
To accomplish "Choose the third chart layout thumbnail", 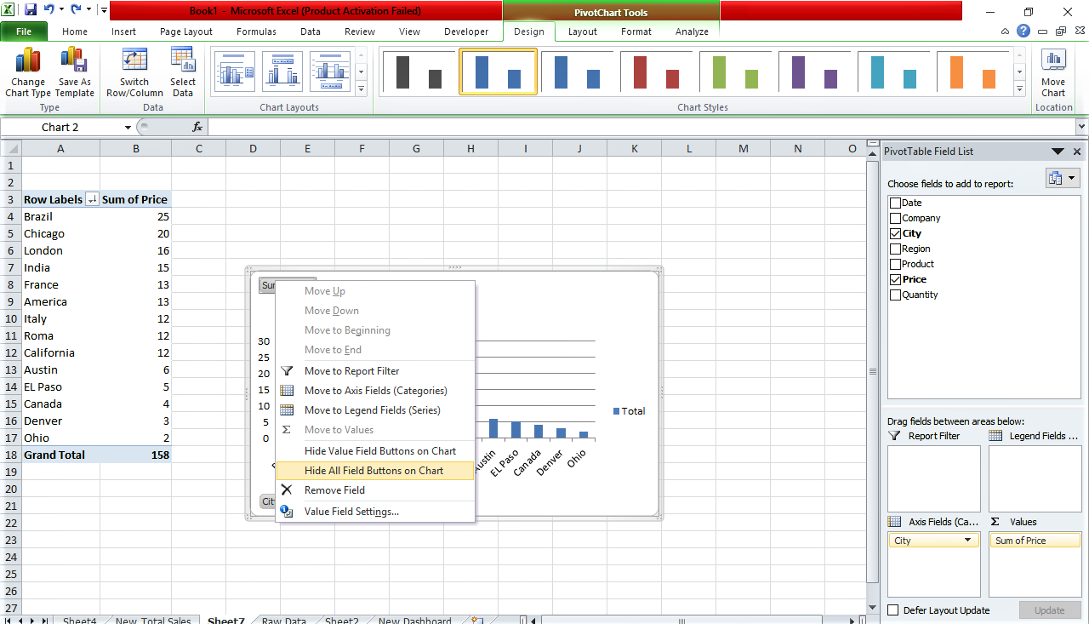I will click(330, 72).
